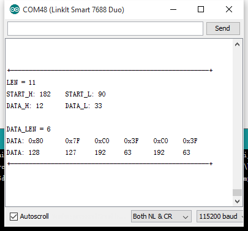Click the hex value 0x7F
The width and height of the screenshot is (248, 231).
[72, 141]
